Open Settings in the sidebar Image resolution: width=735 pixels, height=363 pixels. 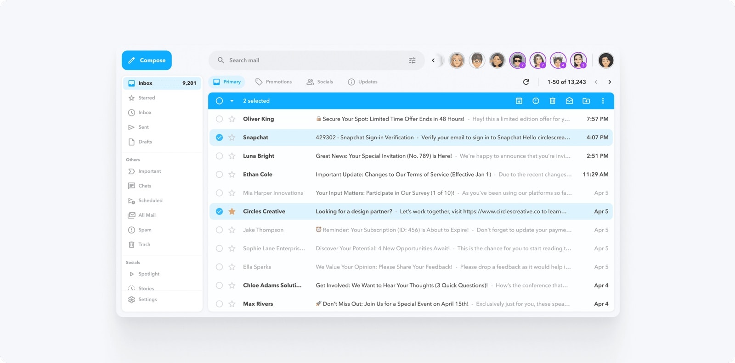pos(162,299)
